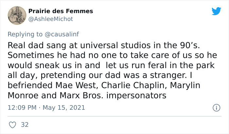Open the circled info icon
Image resolution: width=229 pixels, height=134 pixels.
point(216,108)
